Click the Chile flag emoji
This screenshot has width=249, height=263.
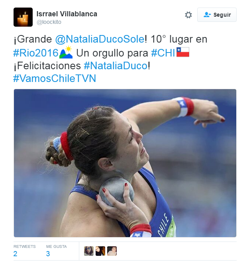point(183,52)
